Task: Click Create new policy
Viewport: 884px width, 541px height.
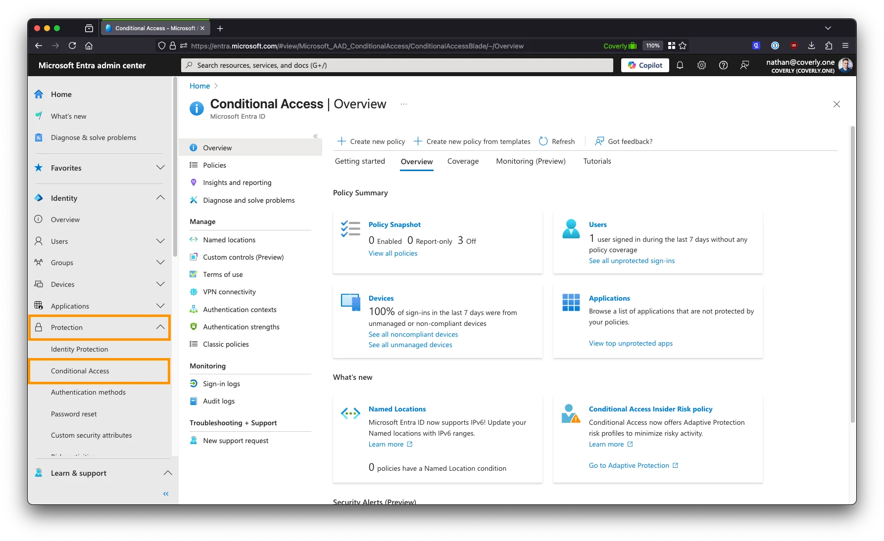Action: point(371,141)
